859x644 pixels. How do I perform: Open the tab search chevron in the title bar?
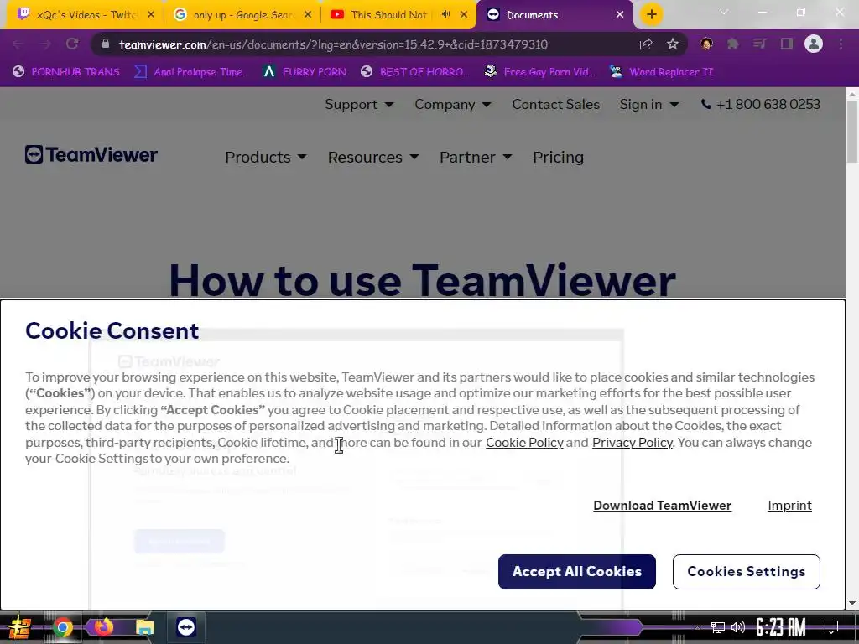pyautogui.click(x=724, y=12)
